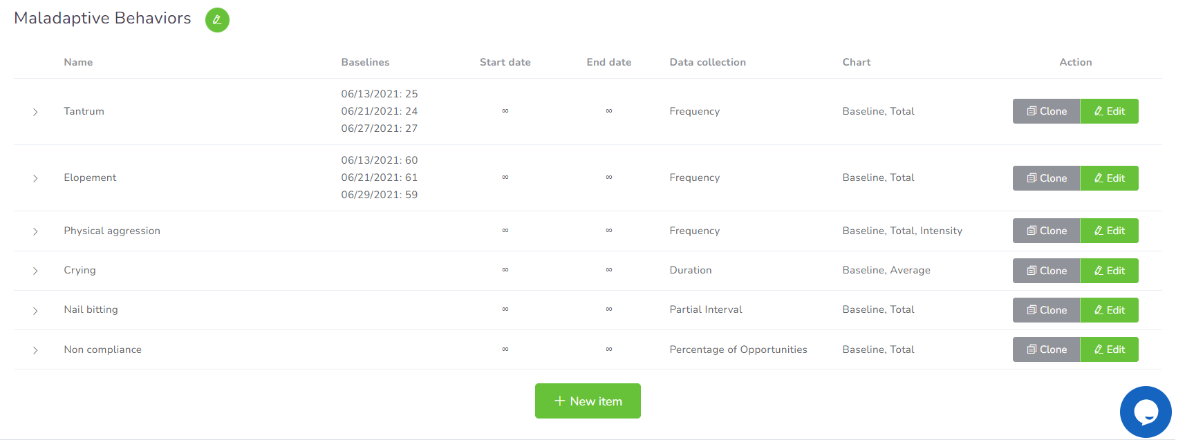The height and width of the screenshot is (442, 1185).
Task: Add a New item
Action: (588, 401)
